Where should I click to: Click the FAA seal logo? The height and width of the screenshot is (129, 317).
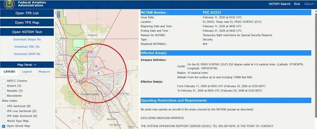(9, 4)
